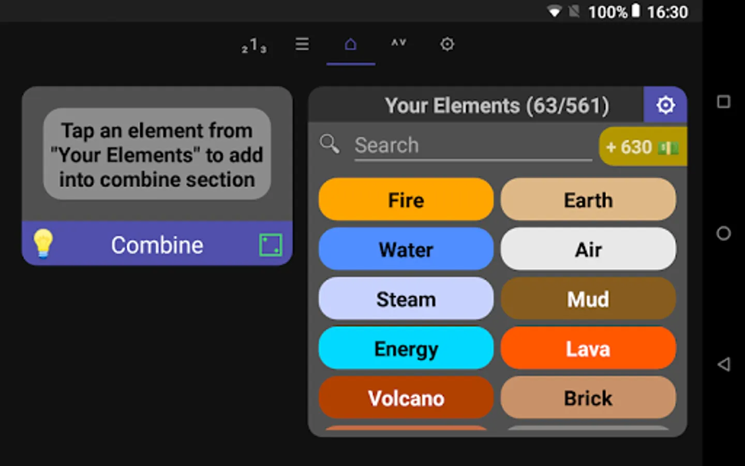Choose the Air element
The width and height of the screenshot is (745, 466).
click(x=588, y=250)
